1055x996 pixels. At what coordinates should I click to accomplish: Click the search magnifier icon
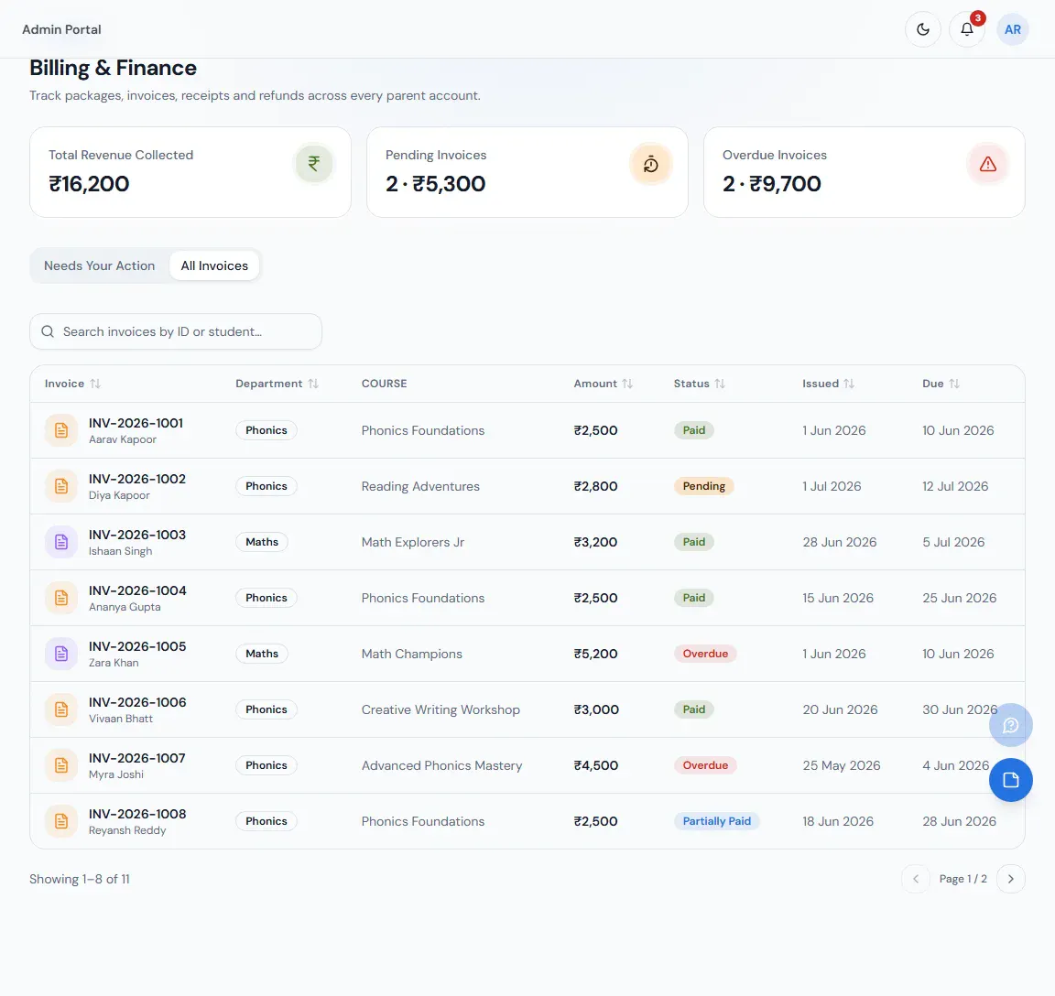[48, 331]
